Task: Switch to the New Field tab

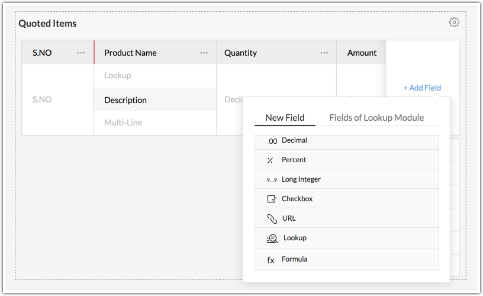Action: point(285,117)
